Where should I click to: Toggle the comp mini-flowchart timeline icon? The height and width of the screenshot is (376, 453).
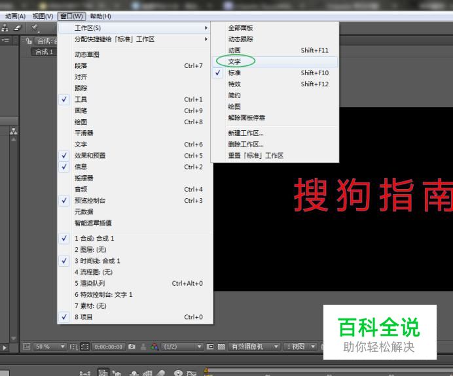[x=85, y=373]
